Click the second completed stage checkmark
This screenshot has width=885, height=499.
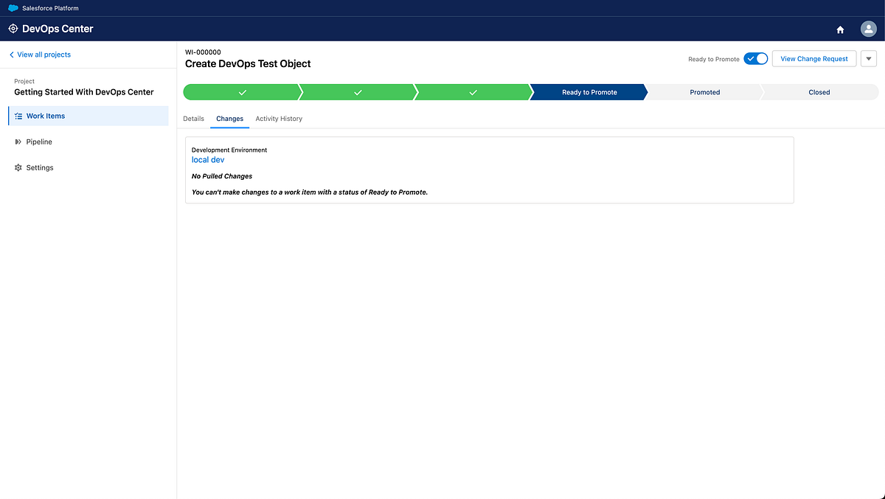pos(358,91)
